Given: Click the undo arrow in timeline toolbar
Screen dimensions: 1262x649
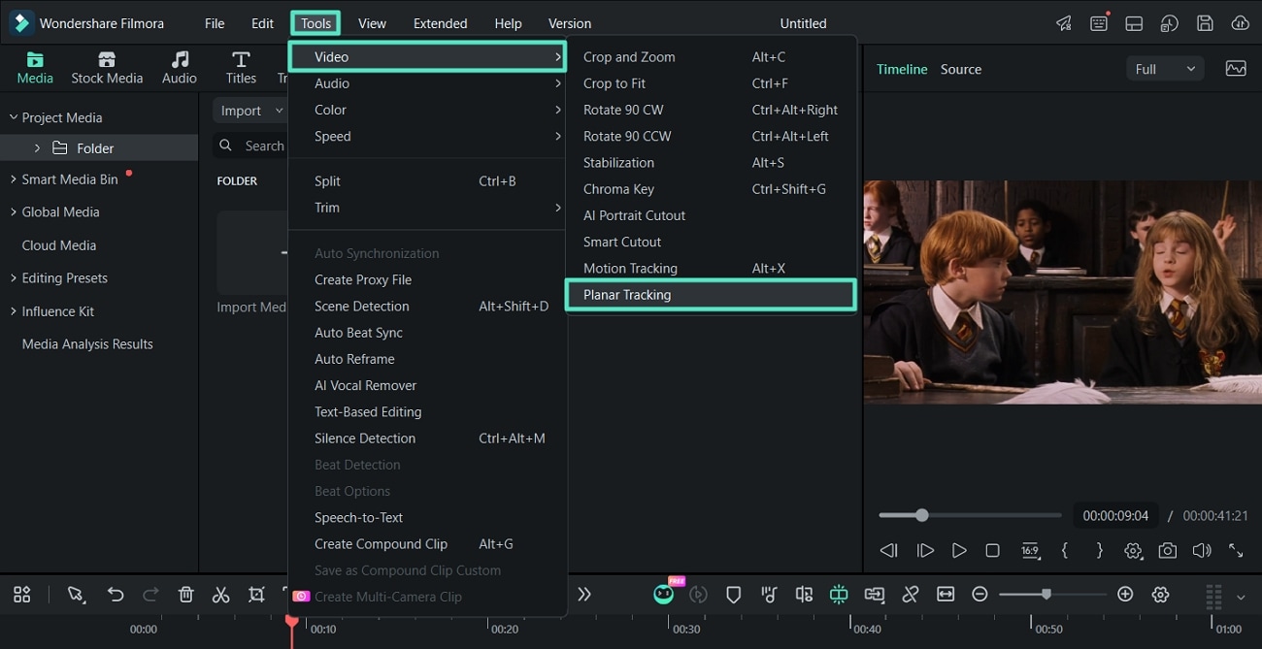Looking at the screenshot, I should point(116,595).
